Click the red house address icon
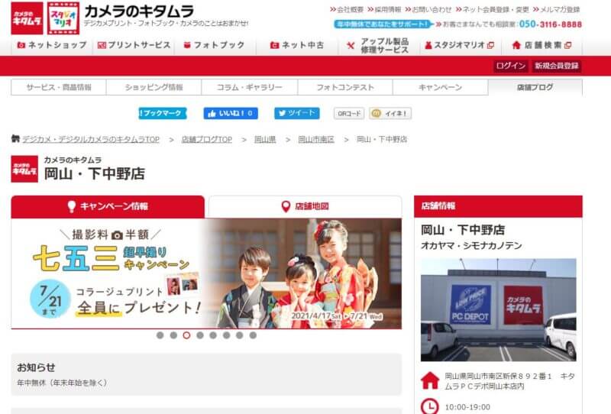This screenshot has width=611, height=414. tap(430, 380)
